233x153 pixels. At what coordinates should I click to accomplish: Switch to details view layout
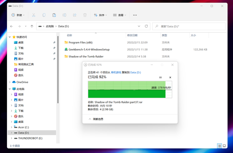click(219, 146)
